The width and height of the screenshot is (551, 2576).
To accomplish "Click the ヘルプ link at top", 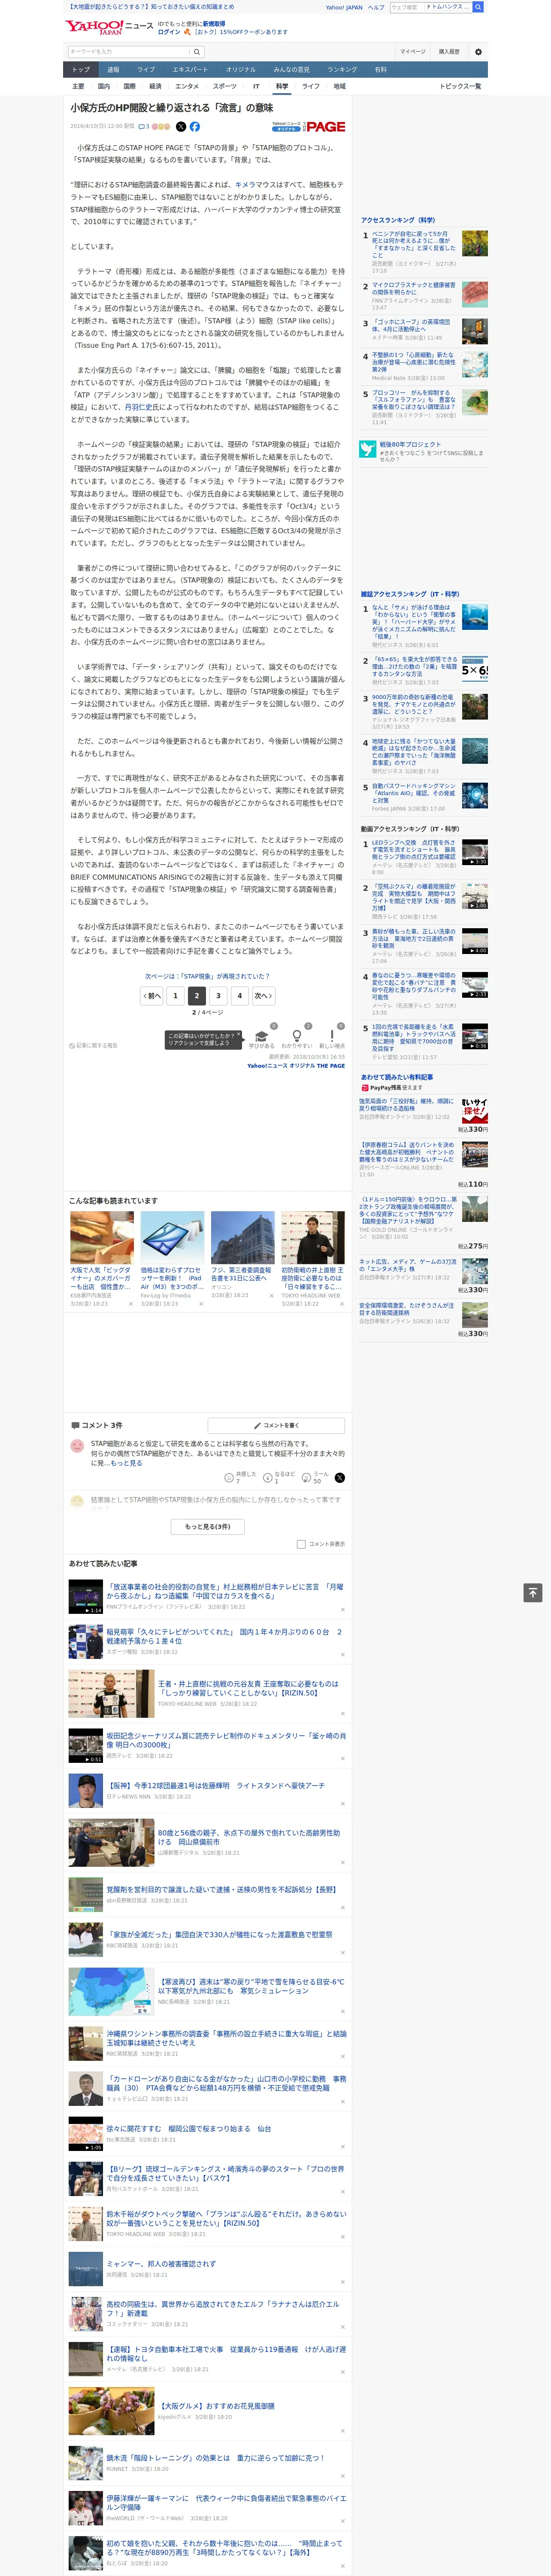I will (x=376, y=7).
